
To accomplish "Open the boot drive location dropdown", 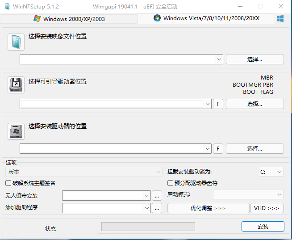I will [x=208, y=104].
